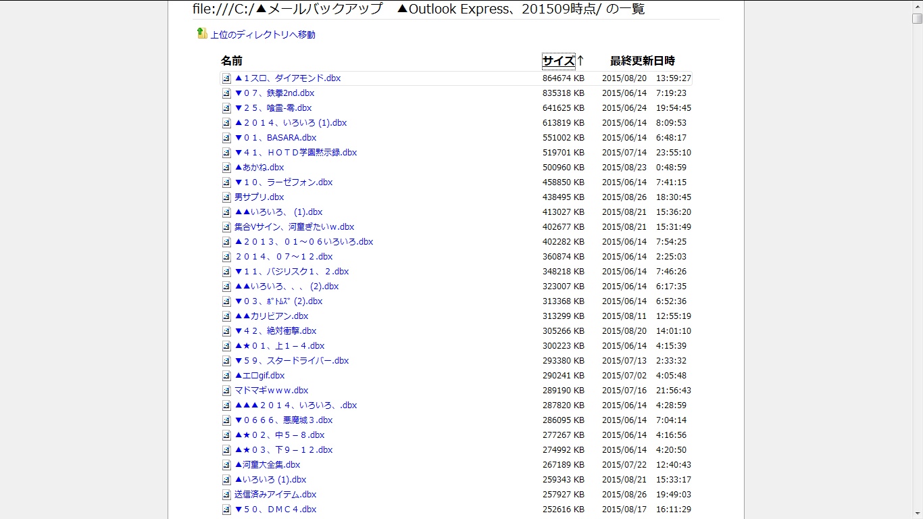Sort by 名前 column header
Viewport: 923px width, 519px height.
click(232, 61)
